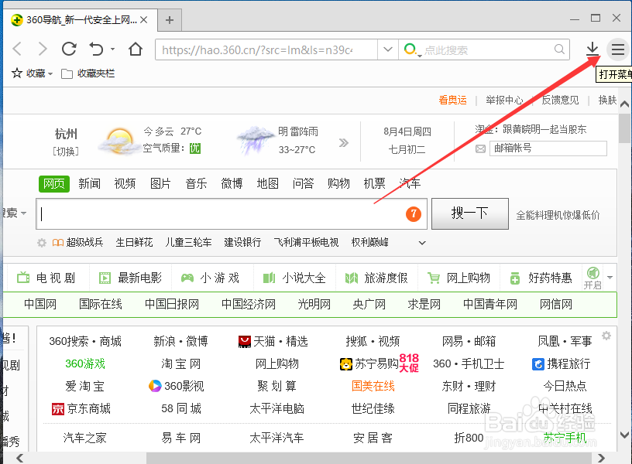Open the 最新电影 category icon
632x464 pixels.
105,278
